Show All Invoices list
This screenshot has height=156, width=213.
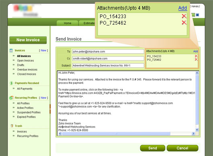click(24, 56)
